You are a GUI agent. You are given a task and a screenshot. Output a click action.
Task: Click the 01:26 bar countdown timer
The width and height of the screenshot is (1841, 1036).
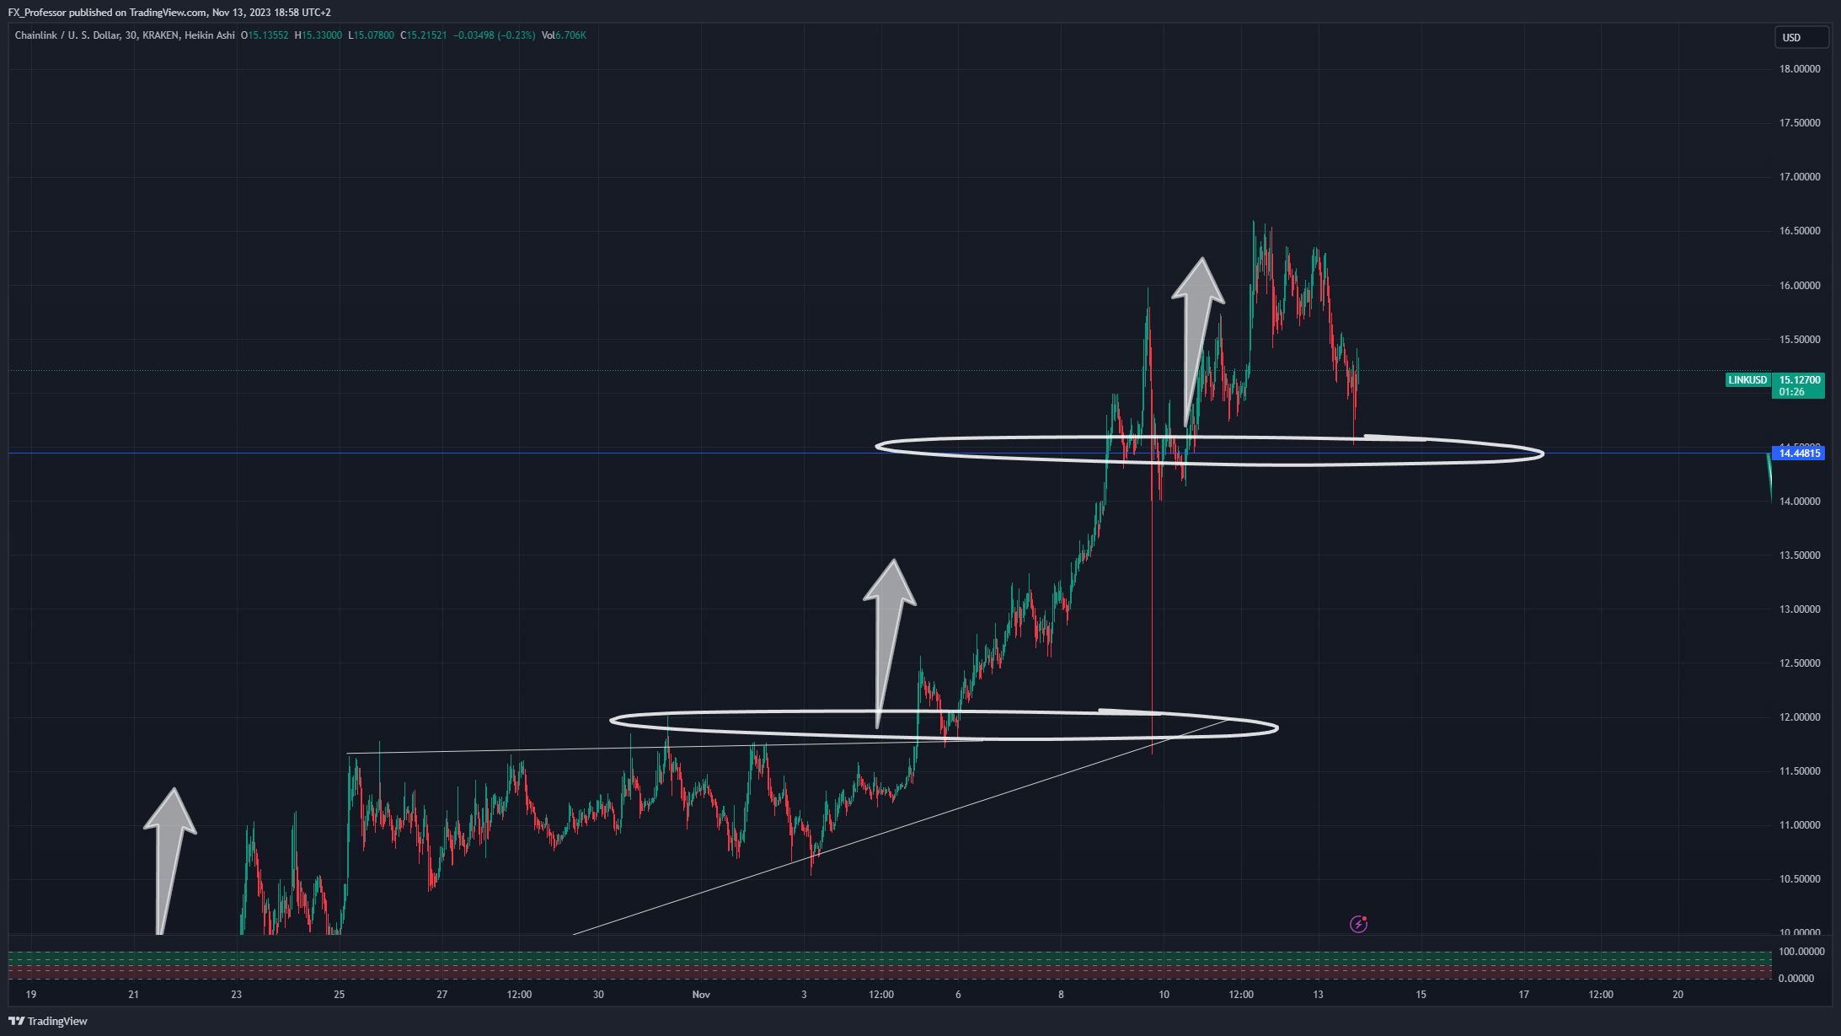[1792, 392]
